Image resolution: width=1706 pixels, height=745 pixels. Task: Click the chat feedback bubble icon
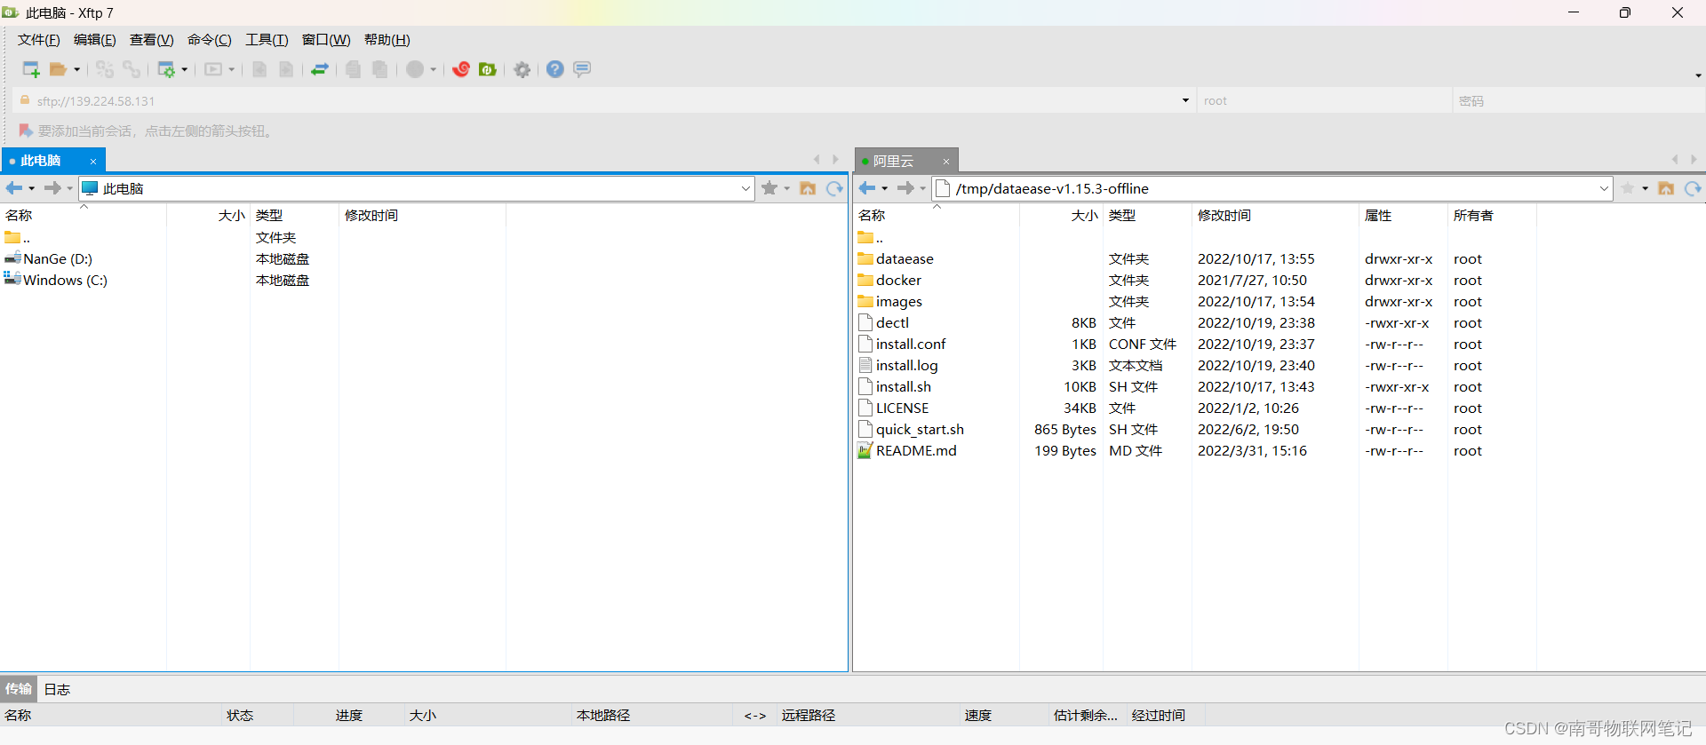(582, 69)
